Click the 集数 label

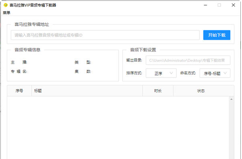[83, 72]
